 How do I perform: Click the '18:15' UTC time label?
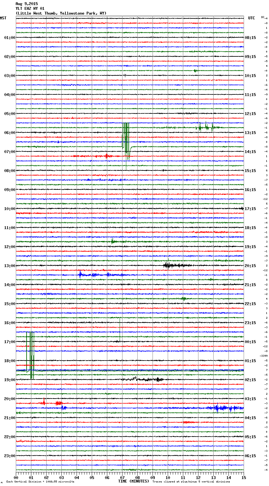(x=250, y=228)
